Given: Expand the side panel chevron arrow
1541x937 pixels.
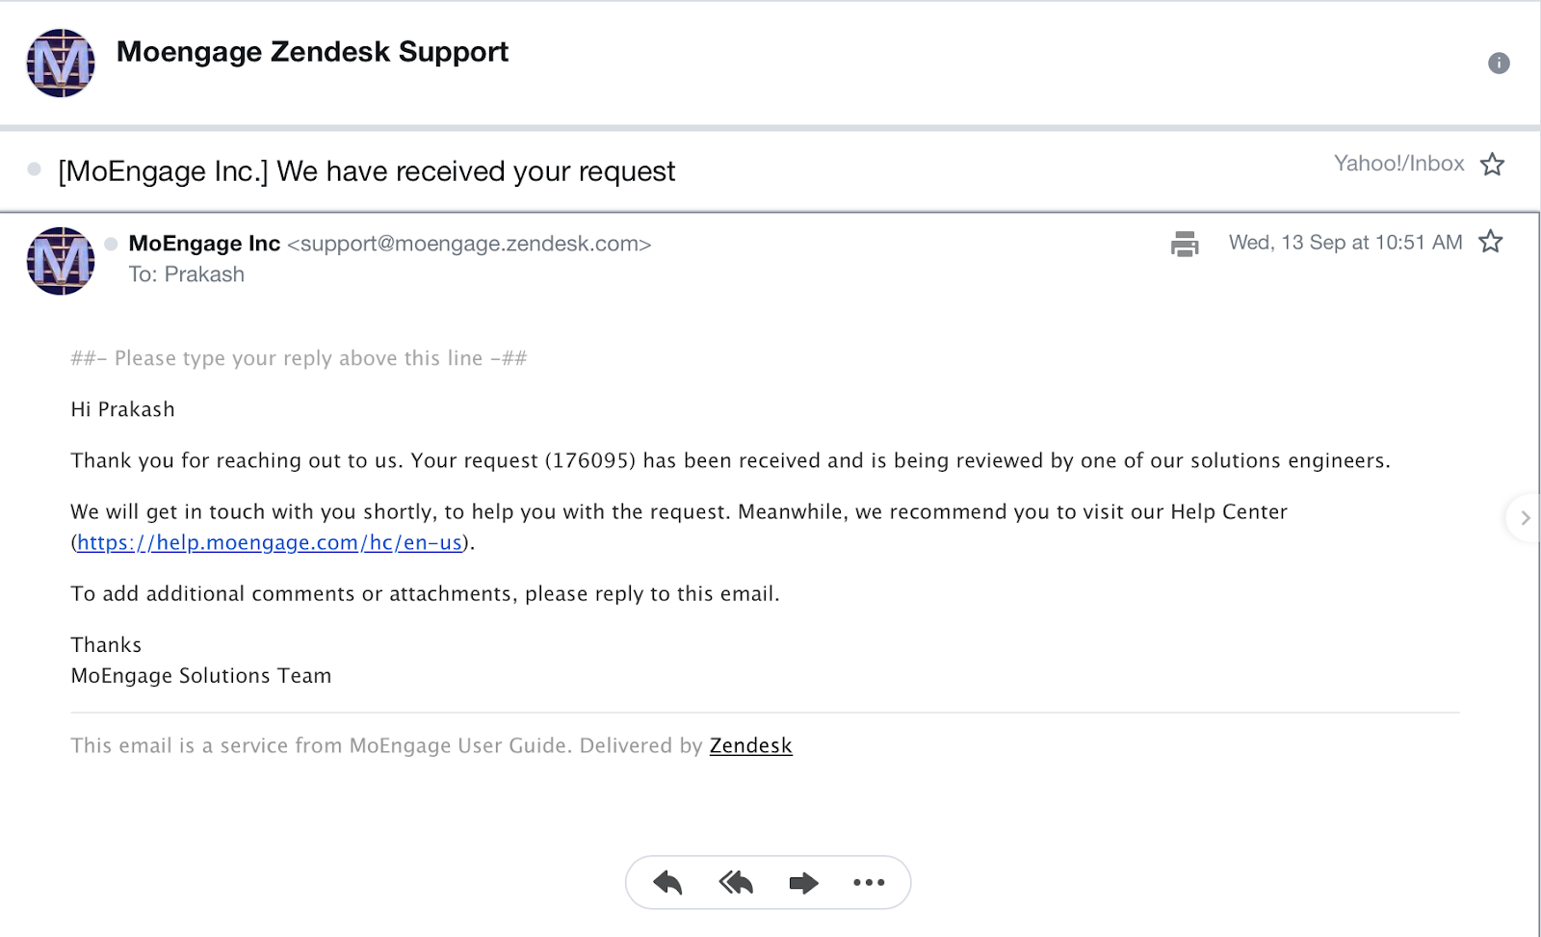Looking at the screenshot, I should [x=1525, y=518].
